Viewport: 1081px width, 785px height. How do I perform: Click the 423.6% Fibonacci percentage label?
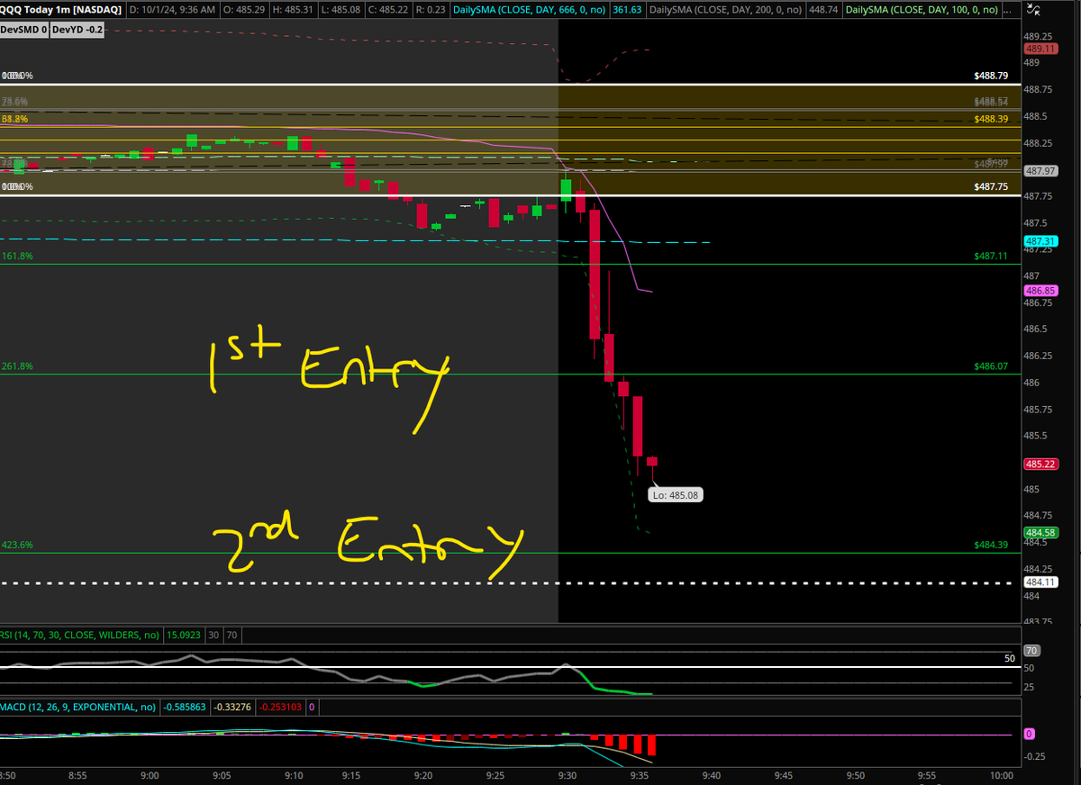coord(17,545)
